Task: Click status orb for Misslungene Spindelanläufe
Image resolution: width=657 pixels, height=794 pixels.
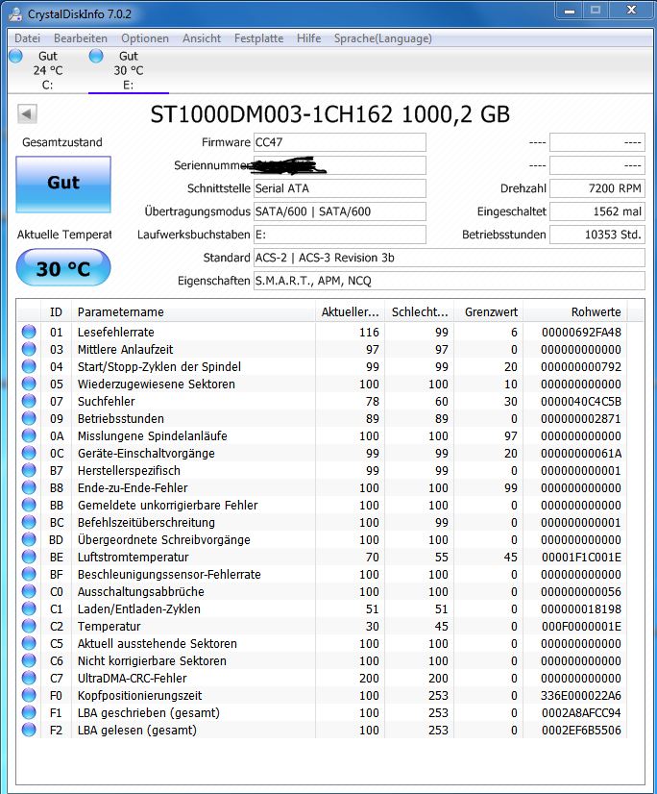Action: (x=29, y=435)
